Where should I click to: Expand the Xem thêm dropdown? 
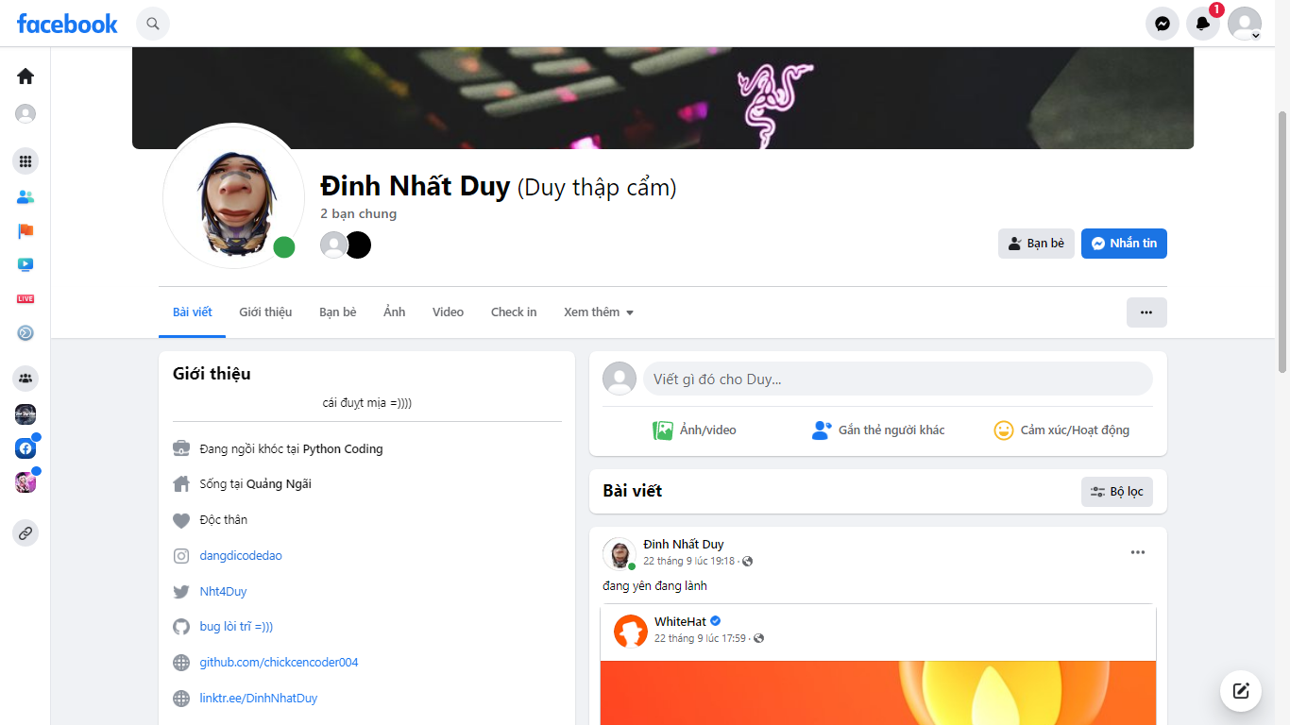(599, 312)
